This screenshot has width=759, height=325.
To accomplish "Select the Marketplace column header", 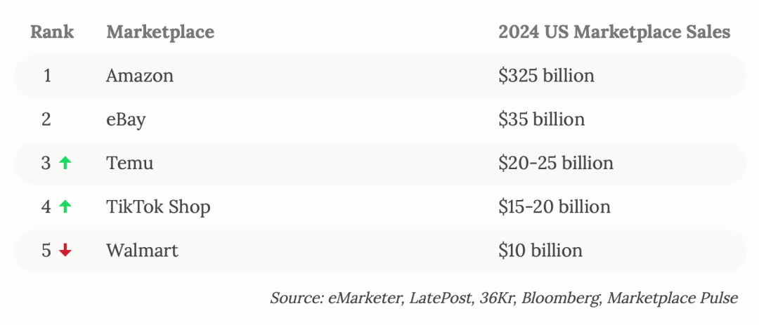I will coord(160,32).
